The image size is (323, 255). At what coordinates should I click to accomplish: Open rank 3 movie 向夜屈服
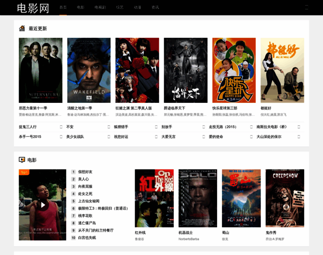click(85, 187)
